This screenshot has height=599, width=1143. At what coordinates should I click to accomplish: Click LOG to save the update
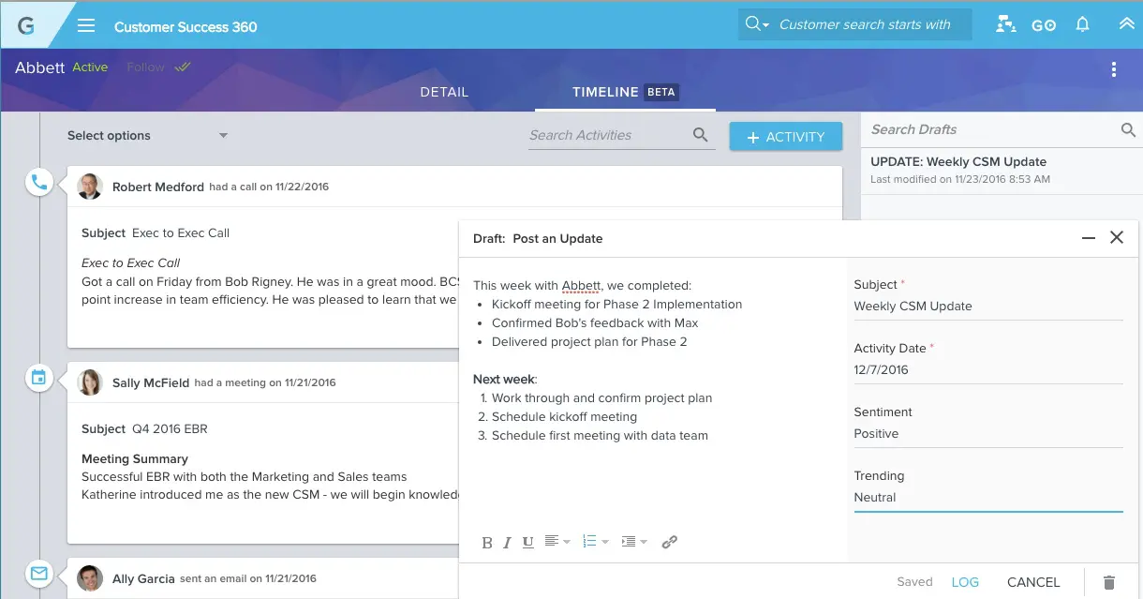tap(964, 582)
